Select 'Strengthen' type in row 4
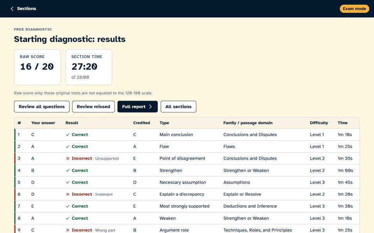374x233 pixels. (171, 170)
